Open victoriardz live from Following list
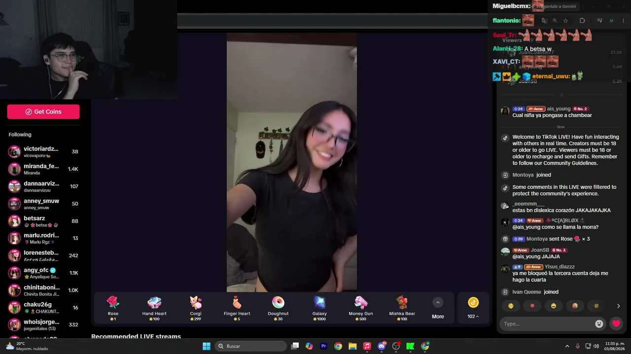The height and width of the screenshot is (354, 631). tap(43, 151)
